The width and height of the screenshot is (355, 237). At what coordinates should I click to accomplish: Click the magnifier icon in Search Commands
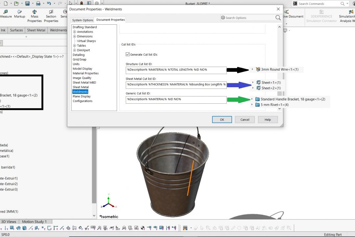click(343, 4)
